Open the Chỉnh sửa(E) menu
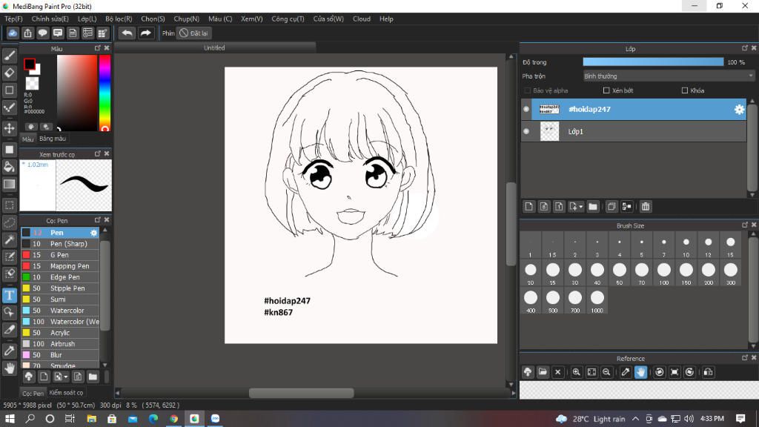This screenshot has width=759, height=427. click(x=50, y=19)
